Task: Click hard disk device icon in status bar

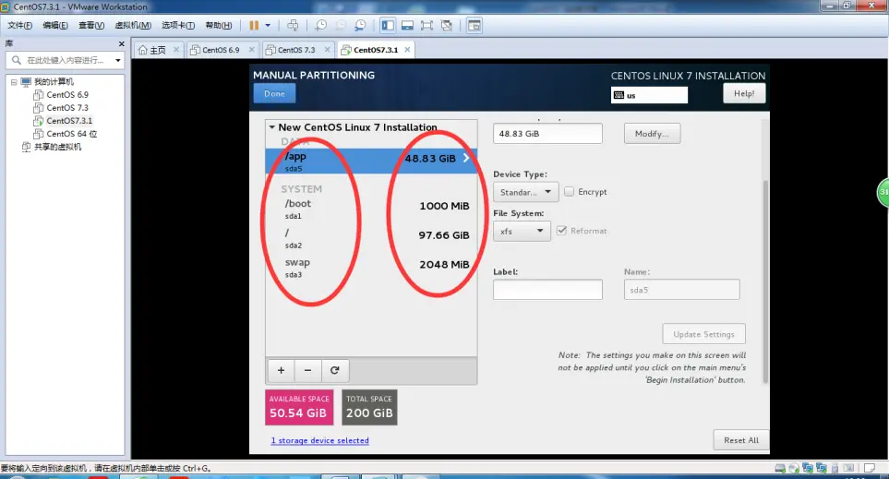Action: 780,468
